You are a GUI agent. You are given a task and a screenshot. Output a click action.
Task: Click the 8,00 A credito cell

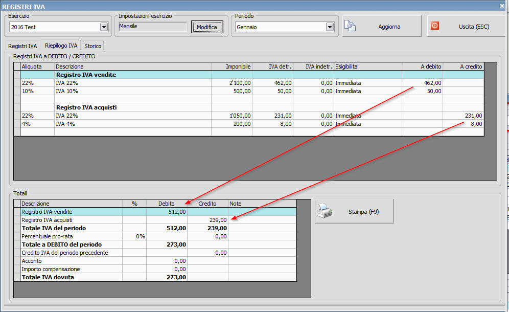[x=464, y=124]
